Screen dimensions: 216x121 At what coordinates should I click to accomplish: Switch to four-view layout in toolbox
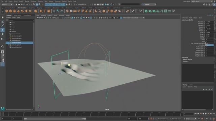(x=2, y=56)
